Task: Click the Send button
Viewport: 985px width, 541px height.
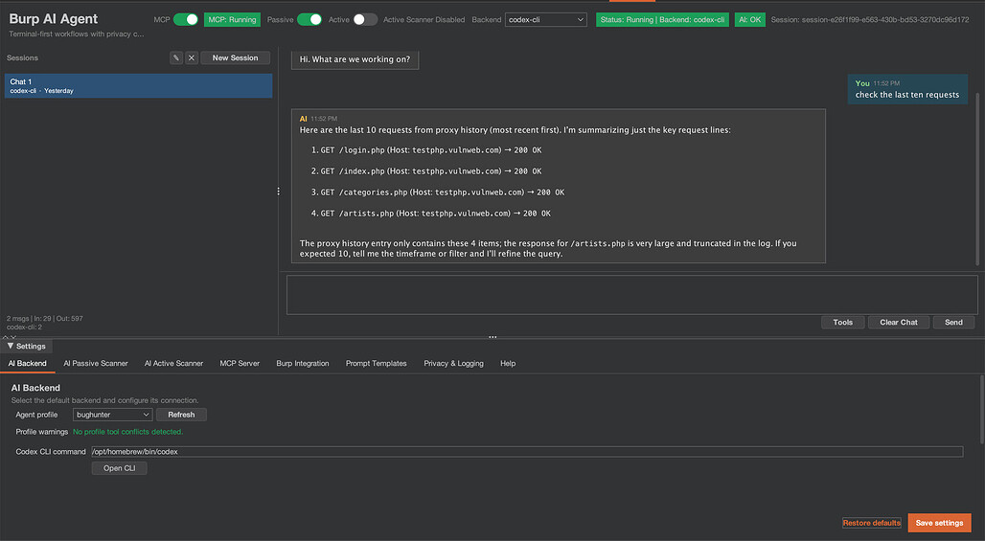Action: 953,323
